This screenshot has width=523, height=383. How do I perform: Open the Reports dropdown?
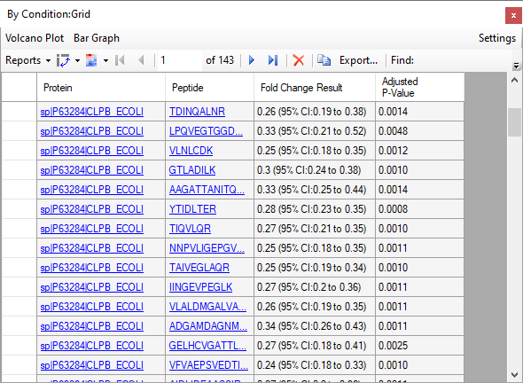(28, 60)
